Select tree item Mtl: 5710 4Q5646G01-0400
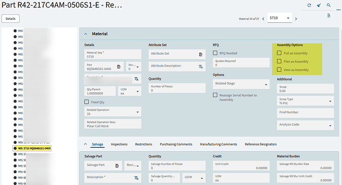The height and width of the screenshot is (185, 342). (x=32, y=148)
